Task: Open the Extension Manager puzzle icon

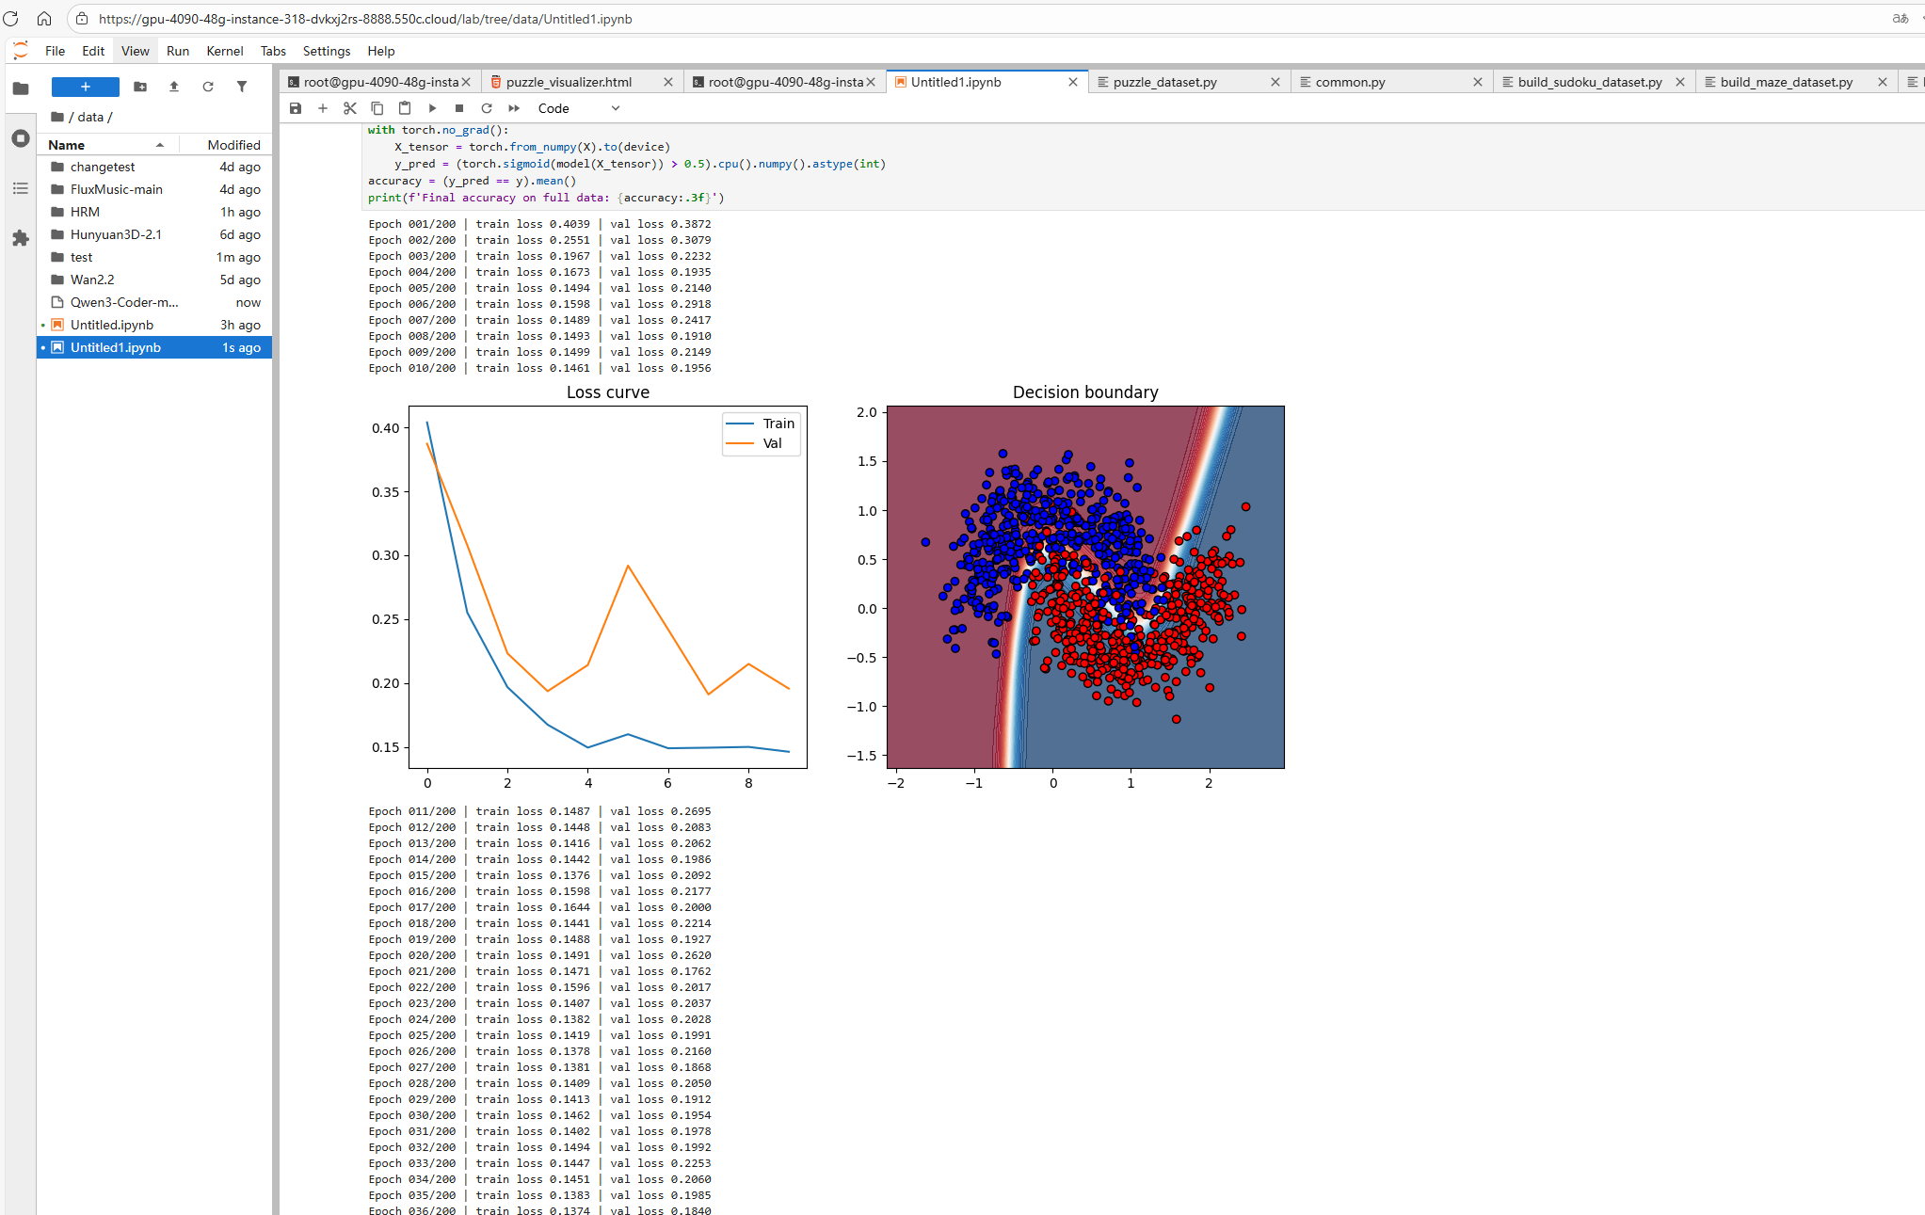Action: [21, 238]
